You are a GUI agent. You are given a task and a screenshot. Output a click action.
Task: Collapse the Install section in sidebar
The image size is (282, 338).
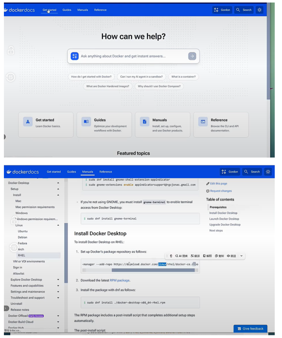tap(58, 195)
